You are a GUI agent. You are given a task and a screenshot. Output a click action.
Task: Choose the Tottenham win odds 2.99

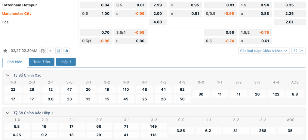[x=158, y=5]
